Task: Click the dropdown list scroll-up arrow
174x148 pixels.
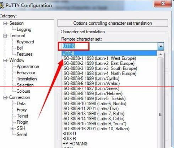Action: tap(161, 54)
